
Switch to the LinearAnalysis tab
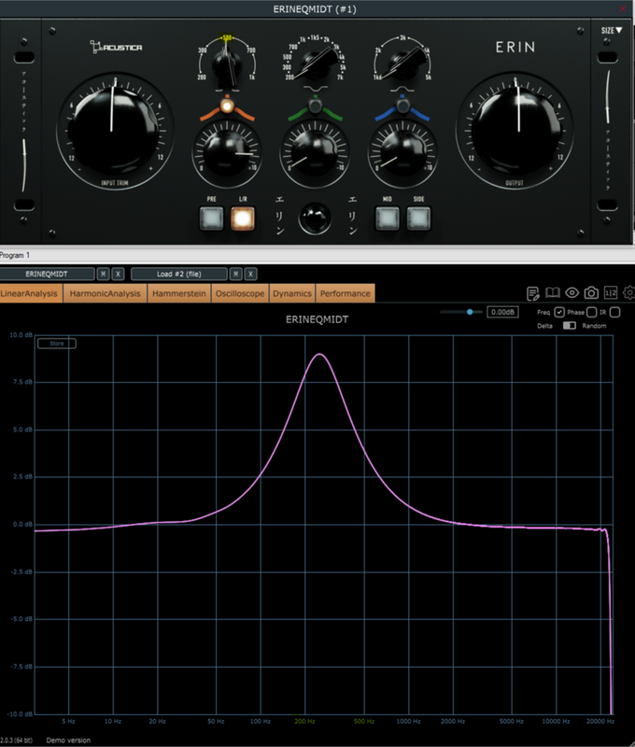click(x=29, y=293)
